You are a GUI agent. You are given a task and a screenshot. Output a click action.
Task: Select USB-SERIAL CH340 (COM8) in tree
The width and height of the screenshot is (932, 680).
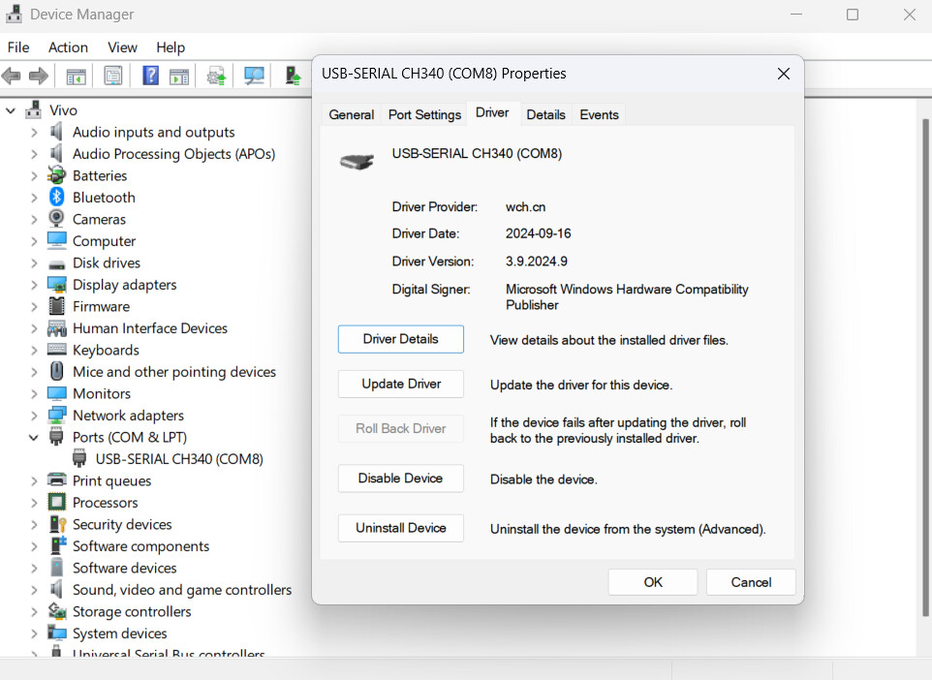pos(179,459)
